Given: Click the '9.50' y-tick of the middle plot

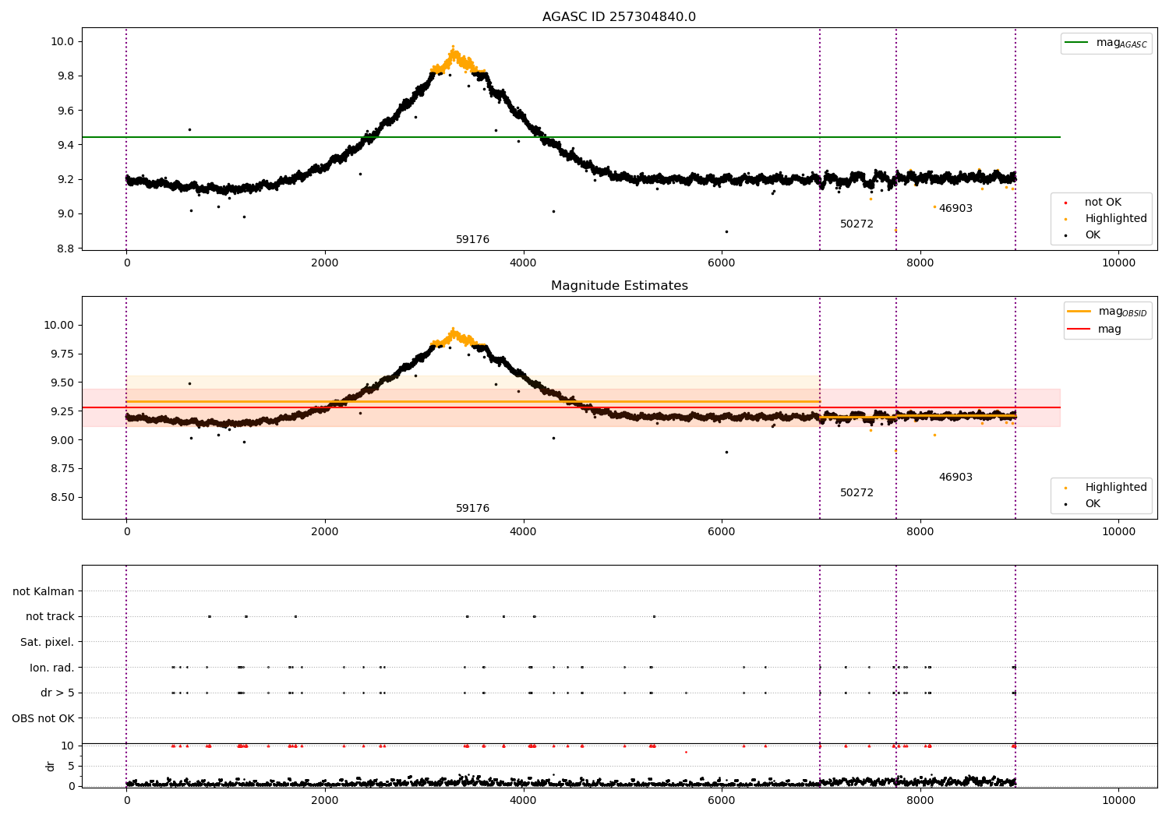Looking at the screenshot, I should point(62,383).
